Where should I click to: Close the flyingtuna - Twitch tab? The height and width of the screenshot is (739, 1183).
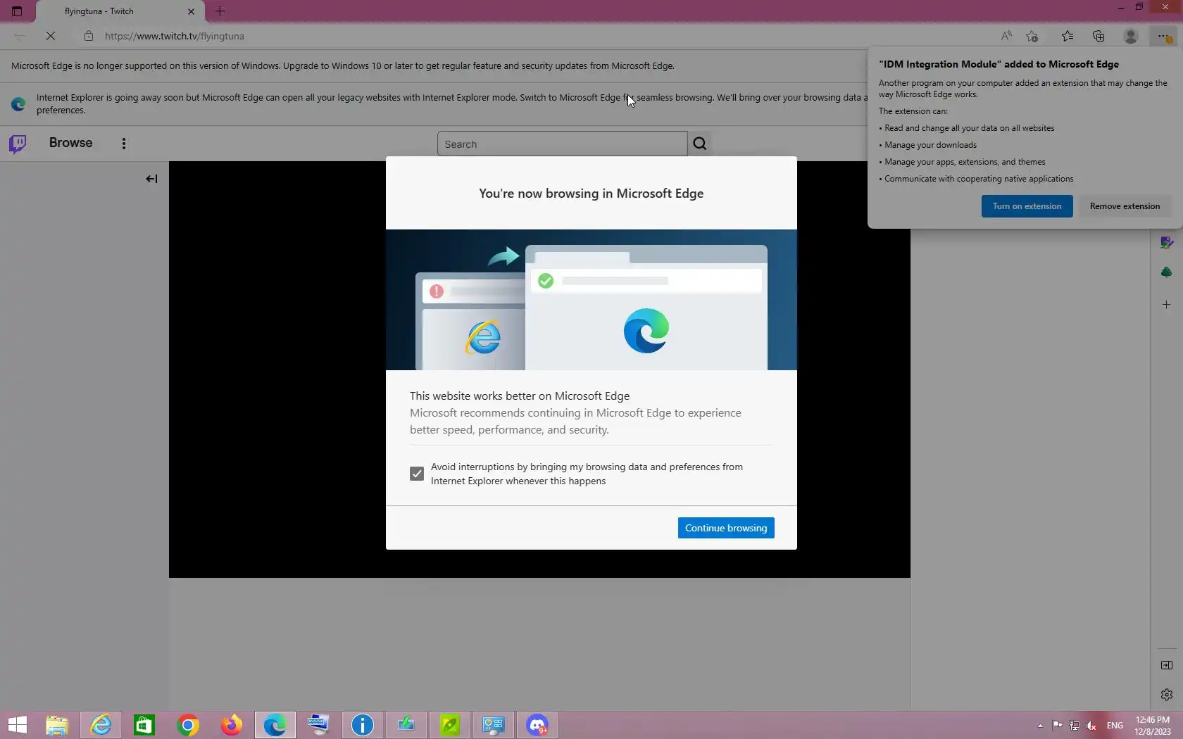click(191, 11)
